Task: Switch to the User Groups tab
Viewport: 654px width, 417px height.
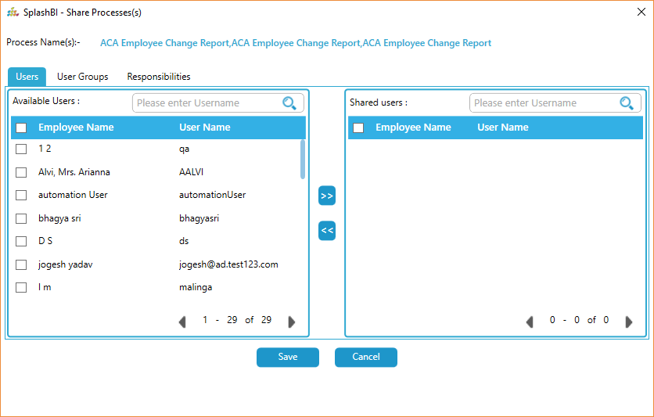Action: tap(83, 77)
